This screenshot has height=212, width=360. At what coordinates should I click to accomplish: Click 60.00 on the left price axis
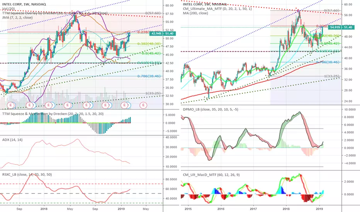coord(169,5)
